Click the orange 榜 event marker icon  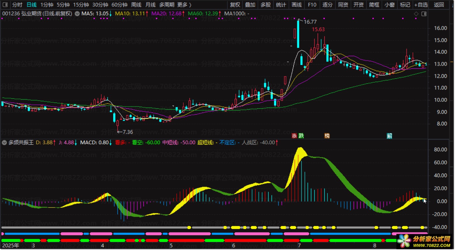tap(327, 136)
